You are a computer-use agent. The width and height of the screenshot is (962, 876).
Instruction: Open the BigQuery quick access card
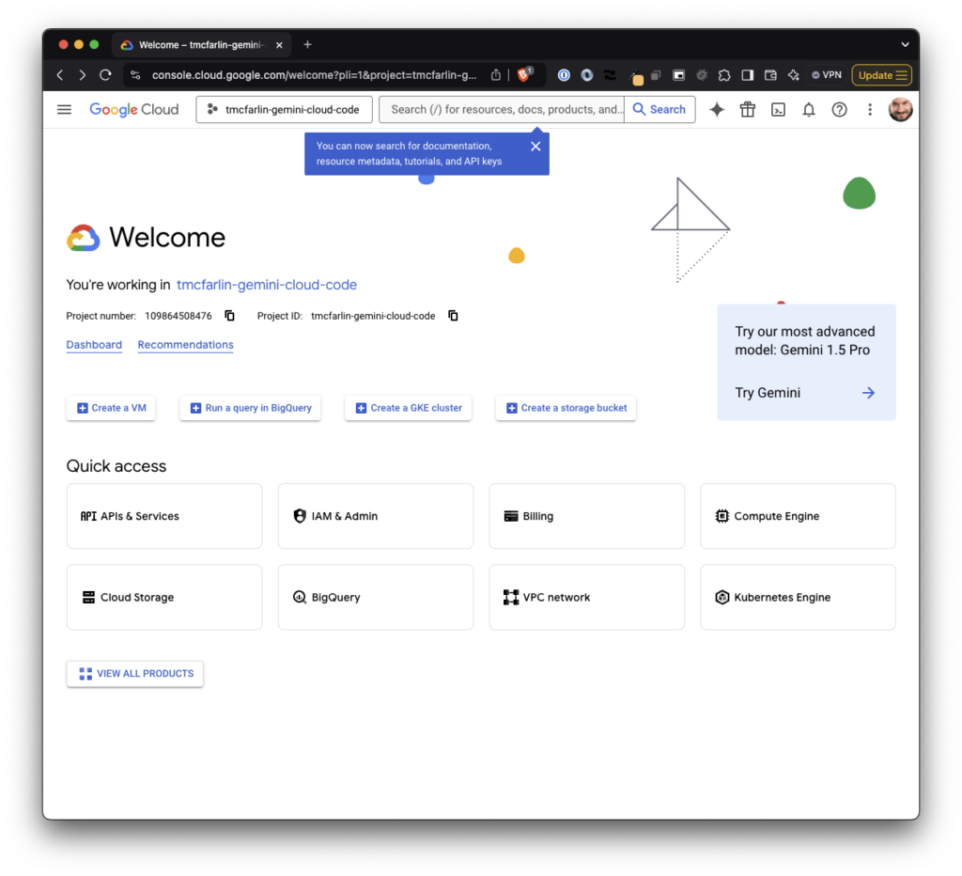pos(376,597)
